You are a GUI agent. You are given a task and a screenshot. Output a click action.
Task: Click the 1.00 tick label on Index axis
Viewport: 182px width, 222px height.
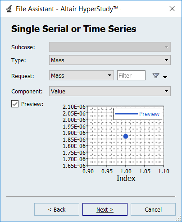(x=126, y=171)
